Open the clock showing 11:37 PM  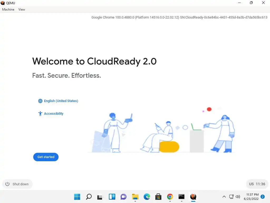(x=251, y=197)
